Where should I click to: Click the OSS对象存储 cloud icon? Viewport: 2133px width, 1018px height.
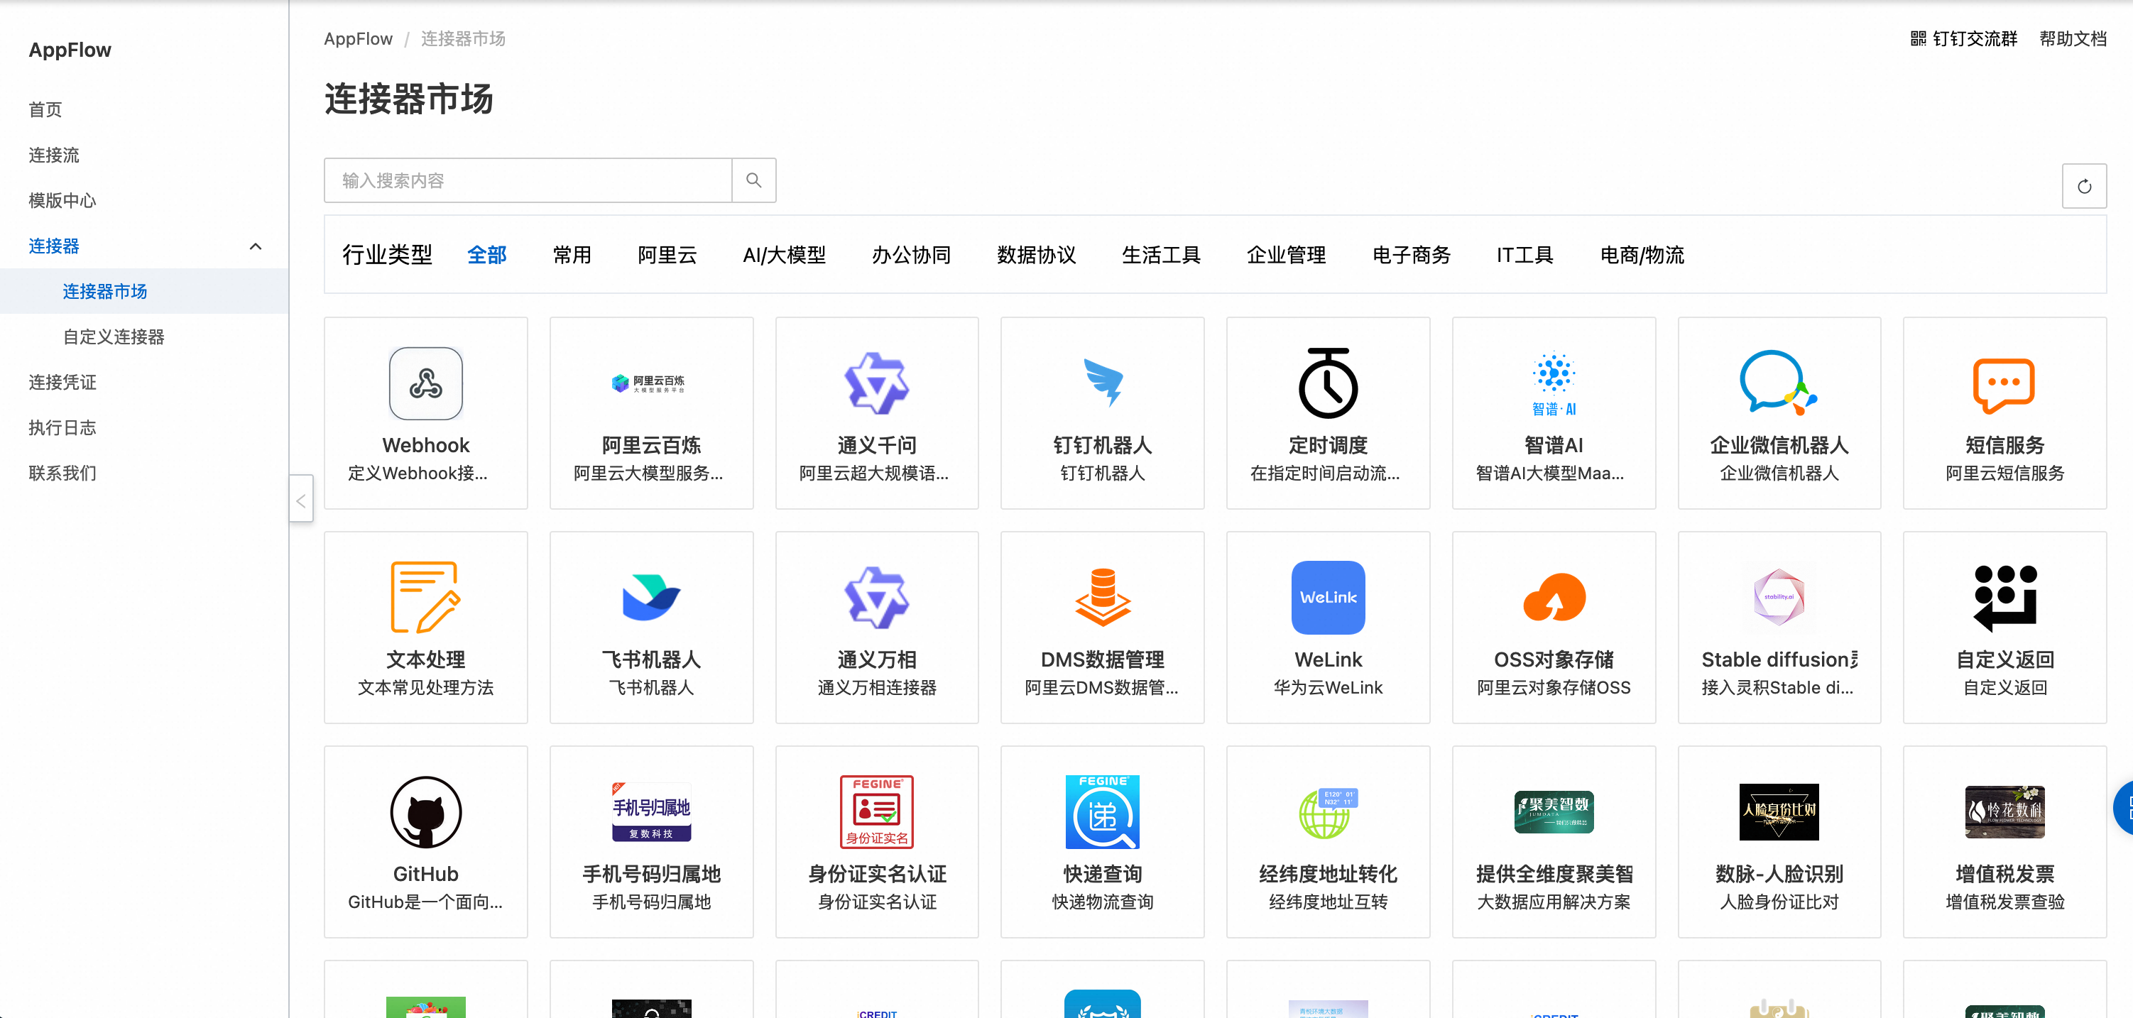[1554, 598]
